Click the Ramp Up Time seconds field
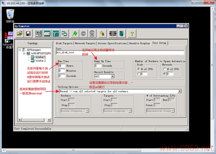This screenshot has width=216, height=154. [x=98, y=66]
